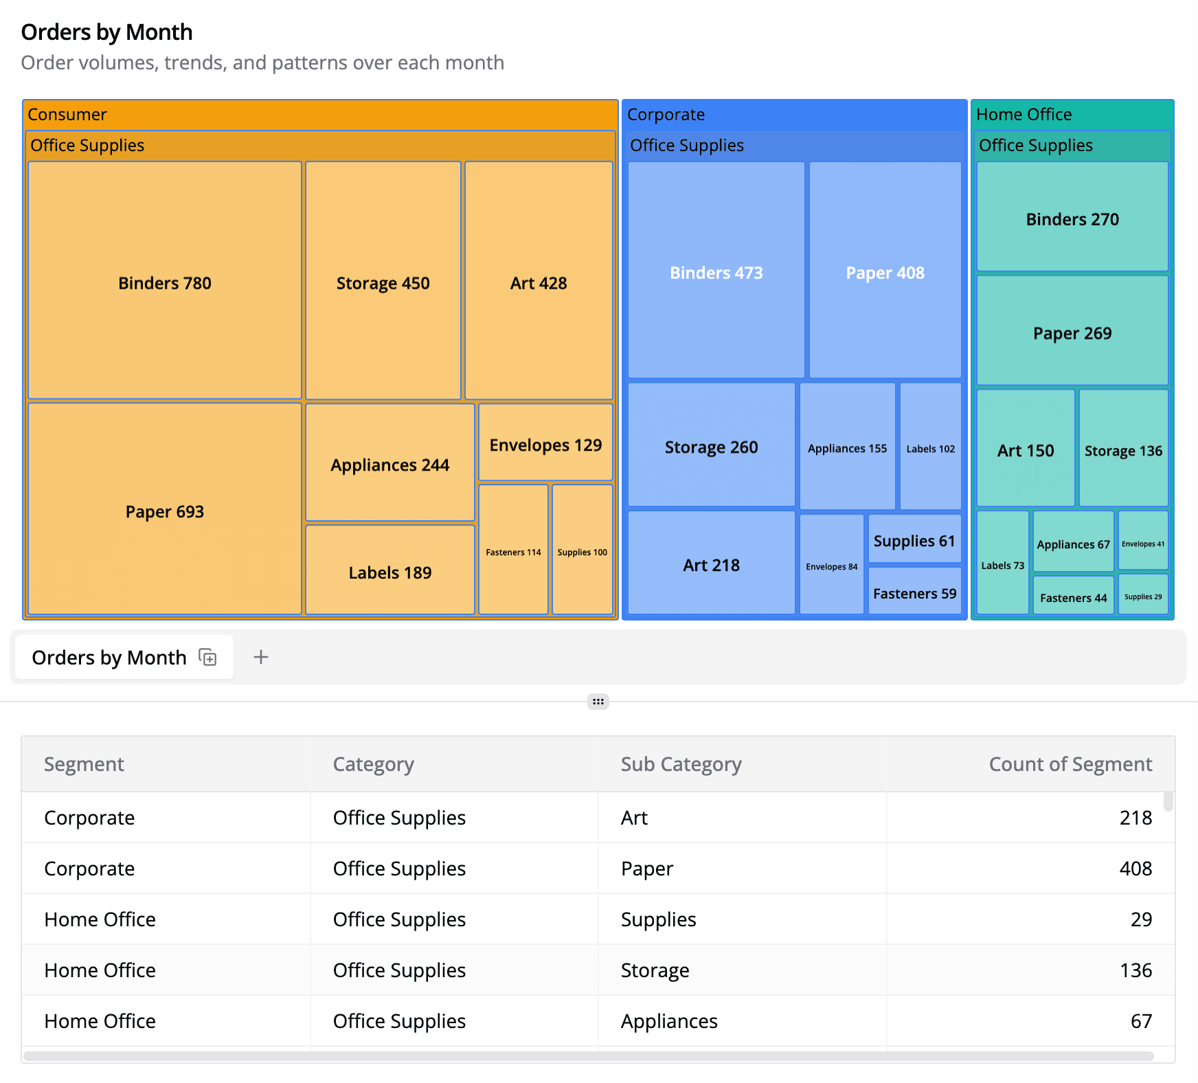Add a new sheet with the plus icon
The width and height of the screenshot is (1198, 1083).
coord(261,657)
